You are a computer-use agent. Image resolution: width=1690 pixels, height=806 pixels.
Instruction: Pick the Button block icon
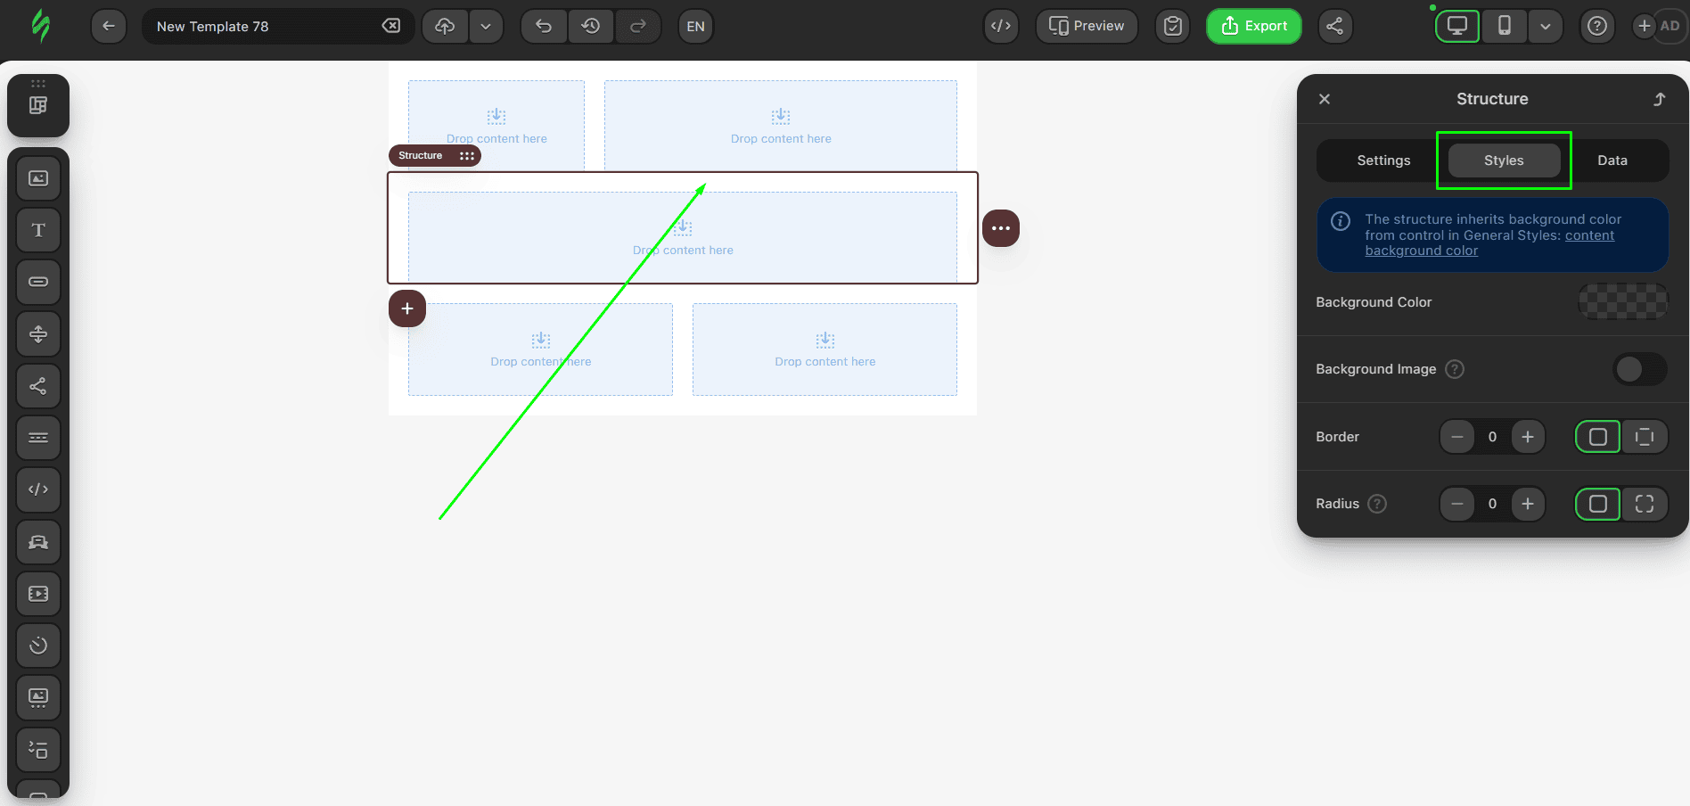coord(38,282)
